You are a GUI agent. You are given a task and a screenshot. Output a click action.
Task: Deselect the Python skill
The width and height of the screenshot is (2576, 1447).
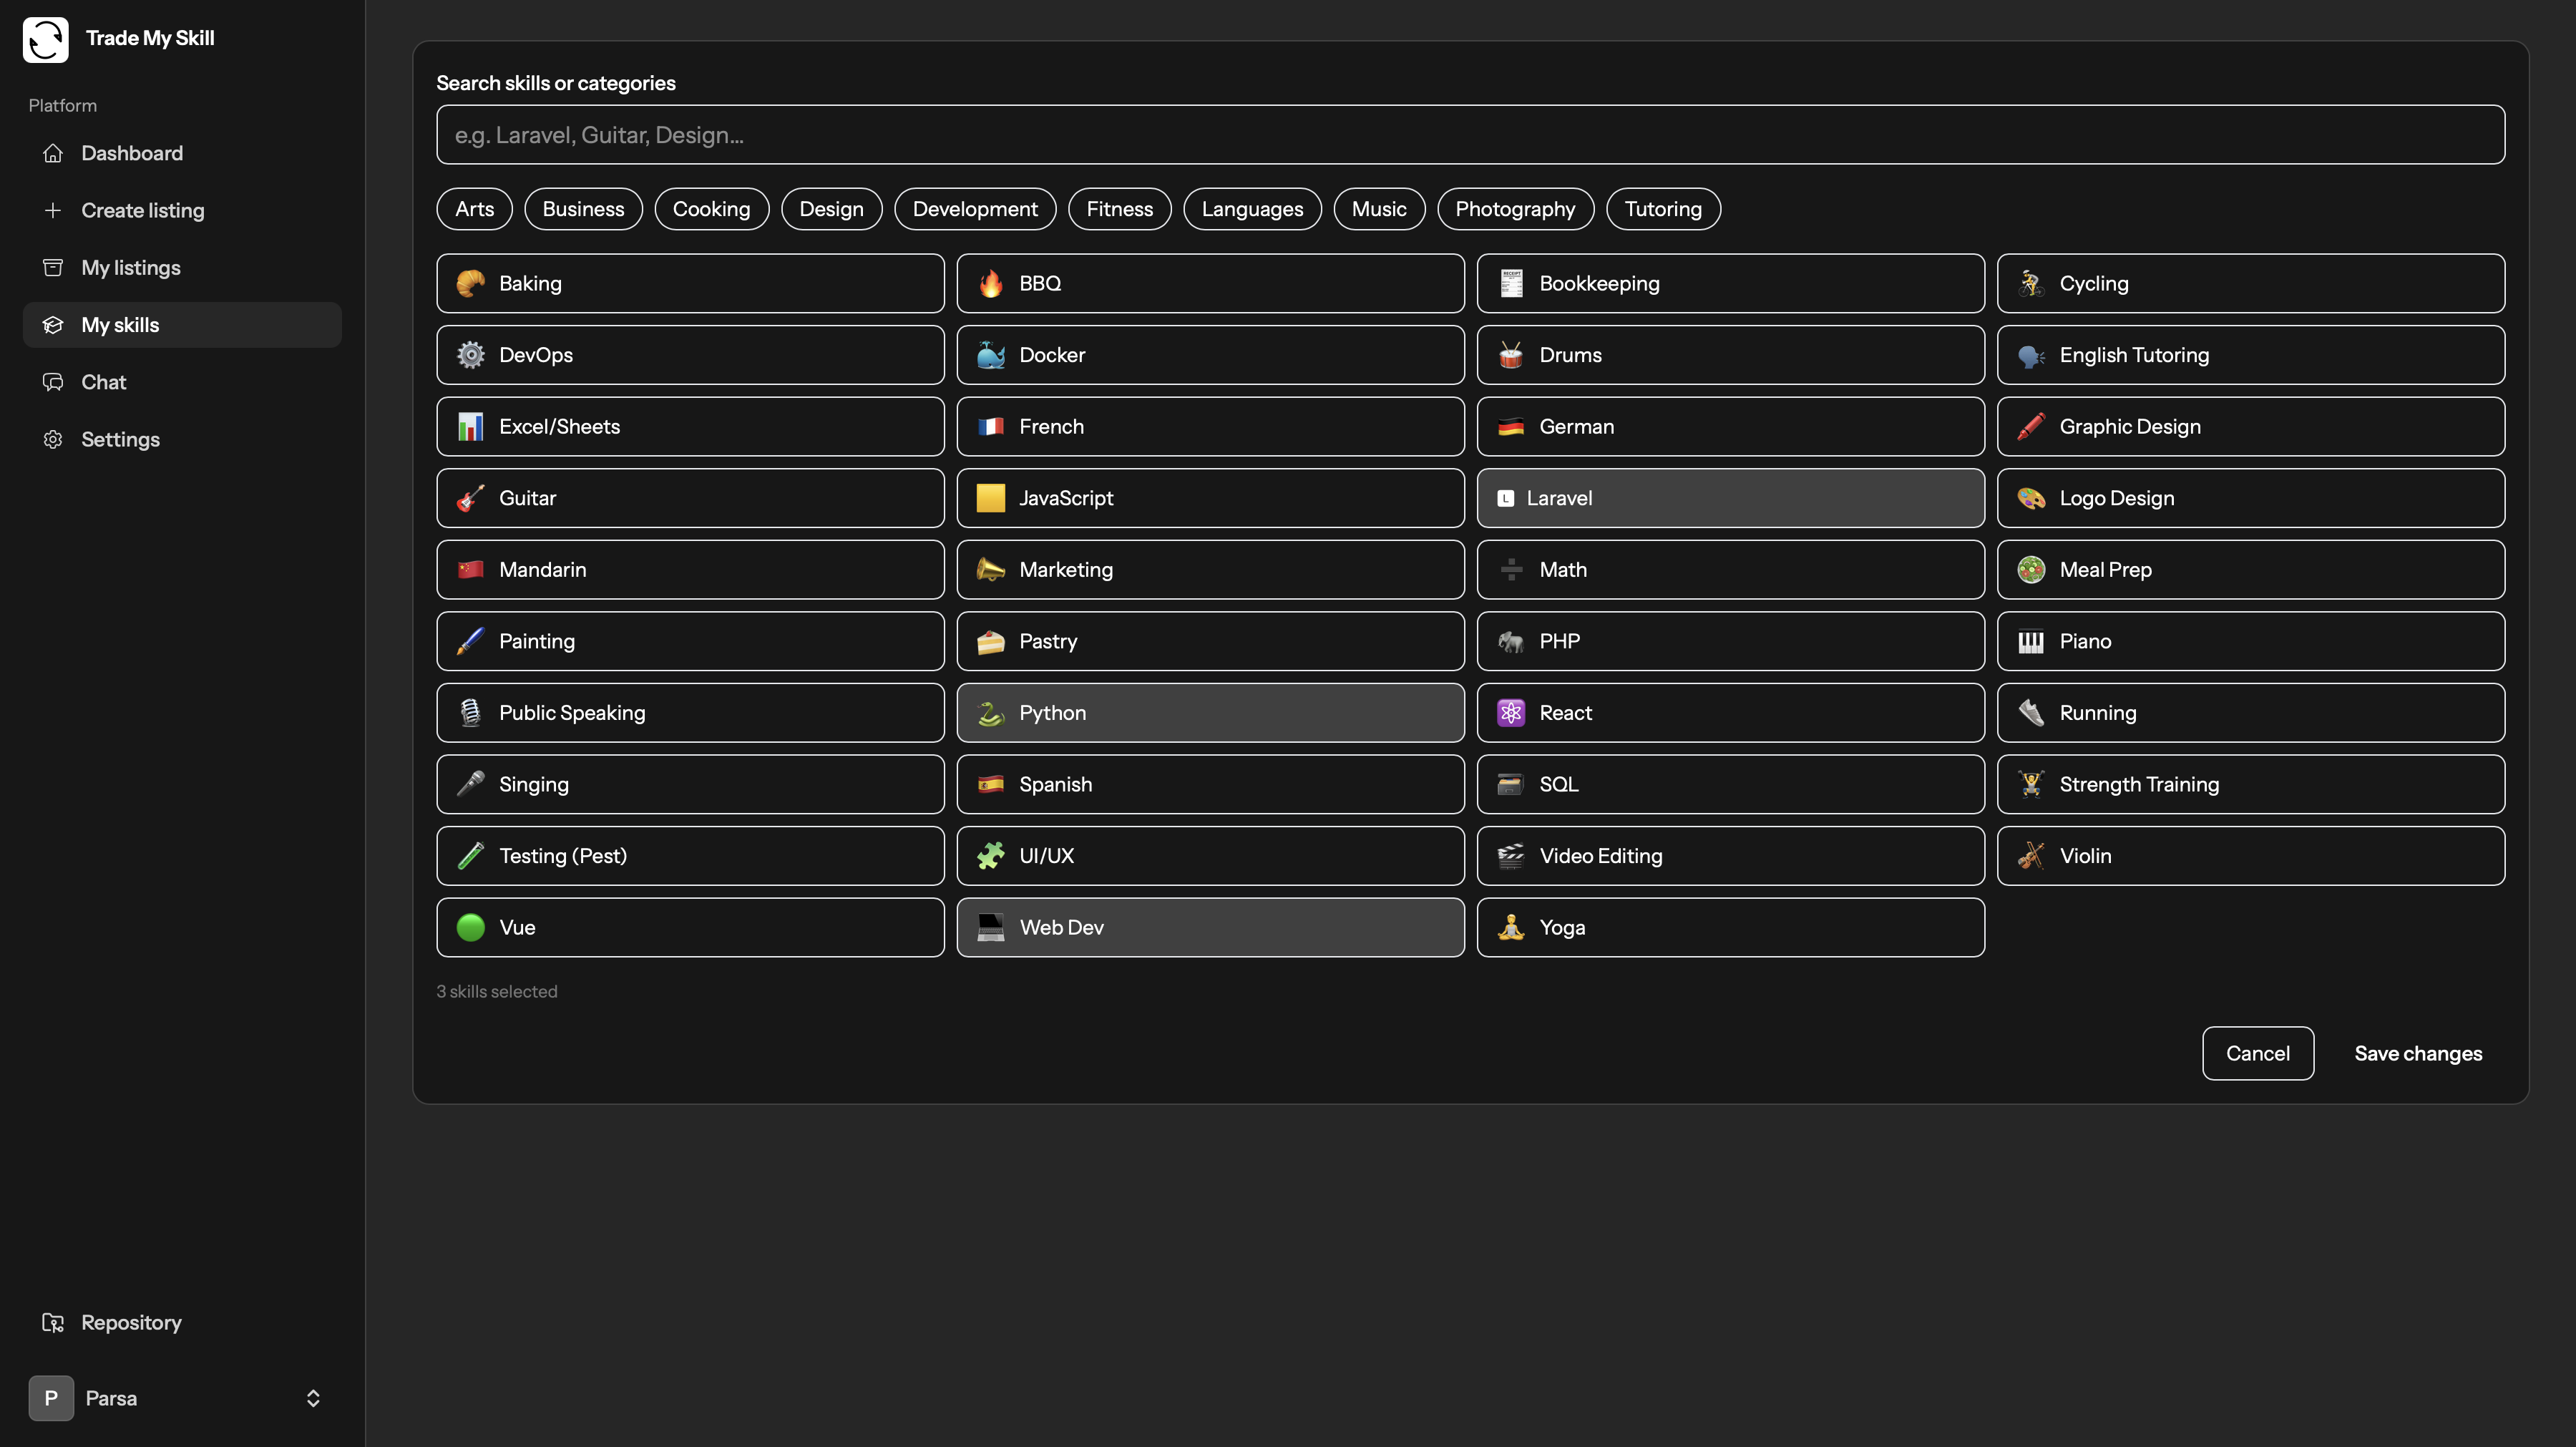1209,713
